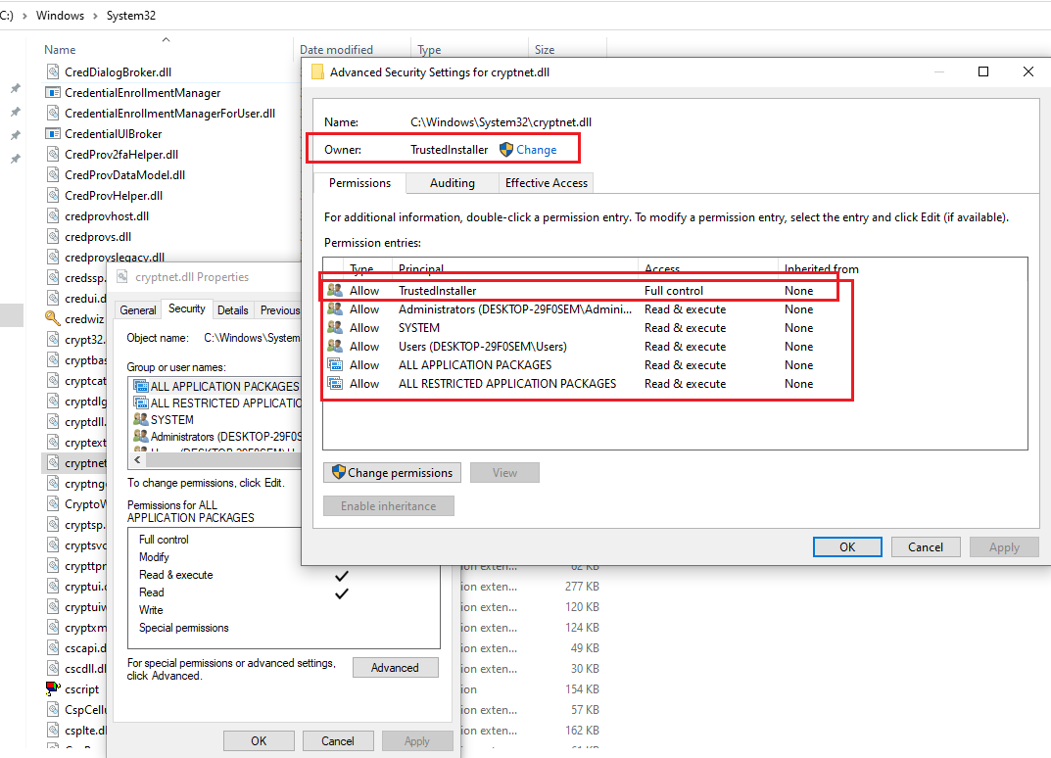The image size is (1051, 758).
Task: Select ALL RESTRICTED APPLICATION group in Properties
Action: coord(216,403)
